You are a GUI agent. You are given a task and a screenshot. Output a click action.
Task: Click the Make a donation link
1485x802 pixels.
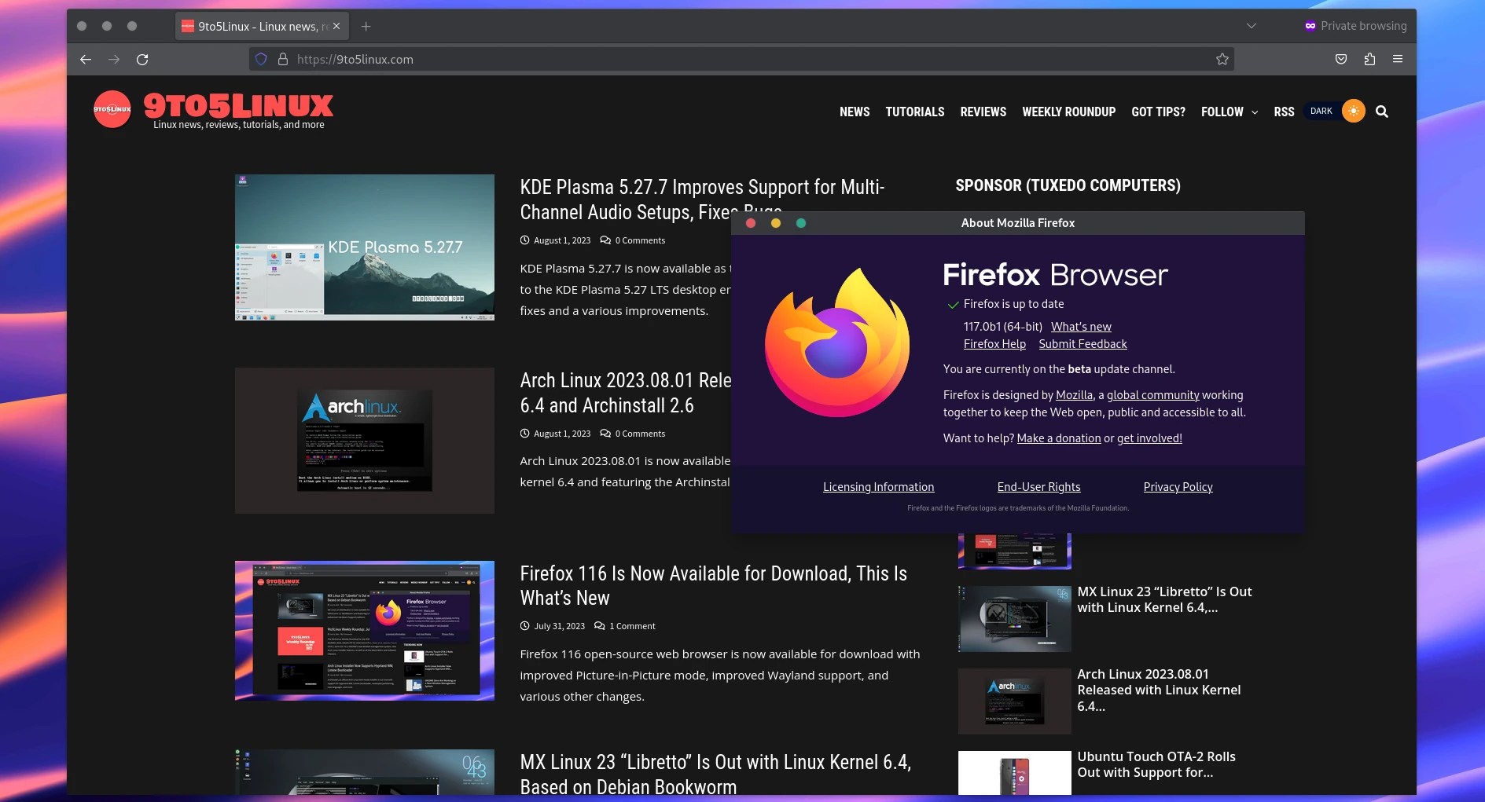pos(1058,438)
